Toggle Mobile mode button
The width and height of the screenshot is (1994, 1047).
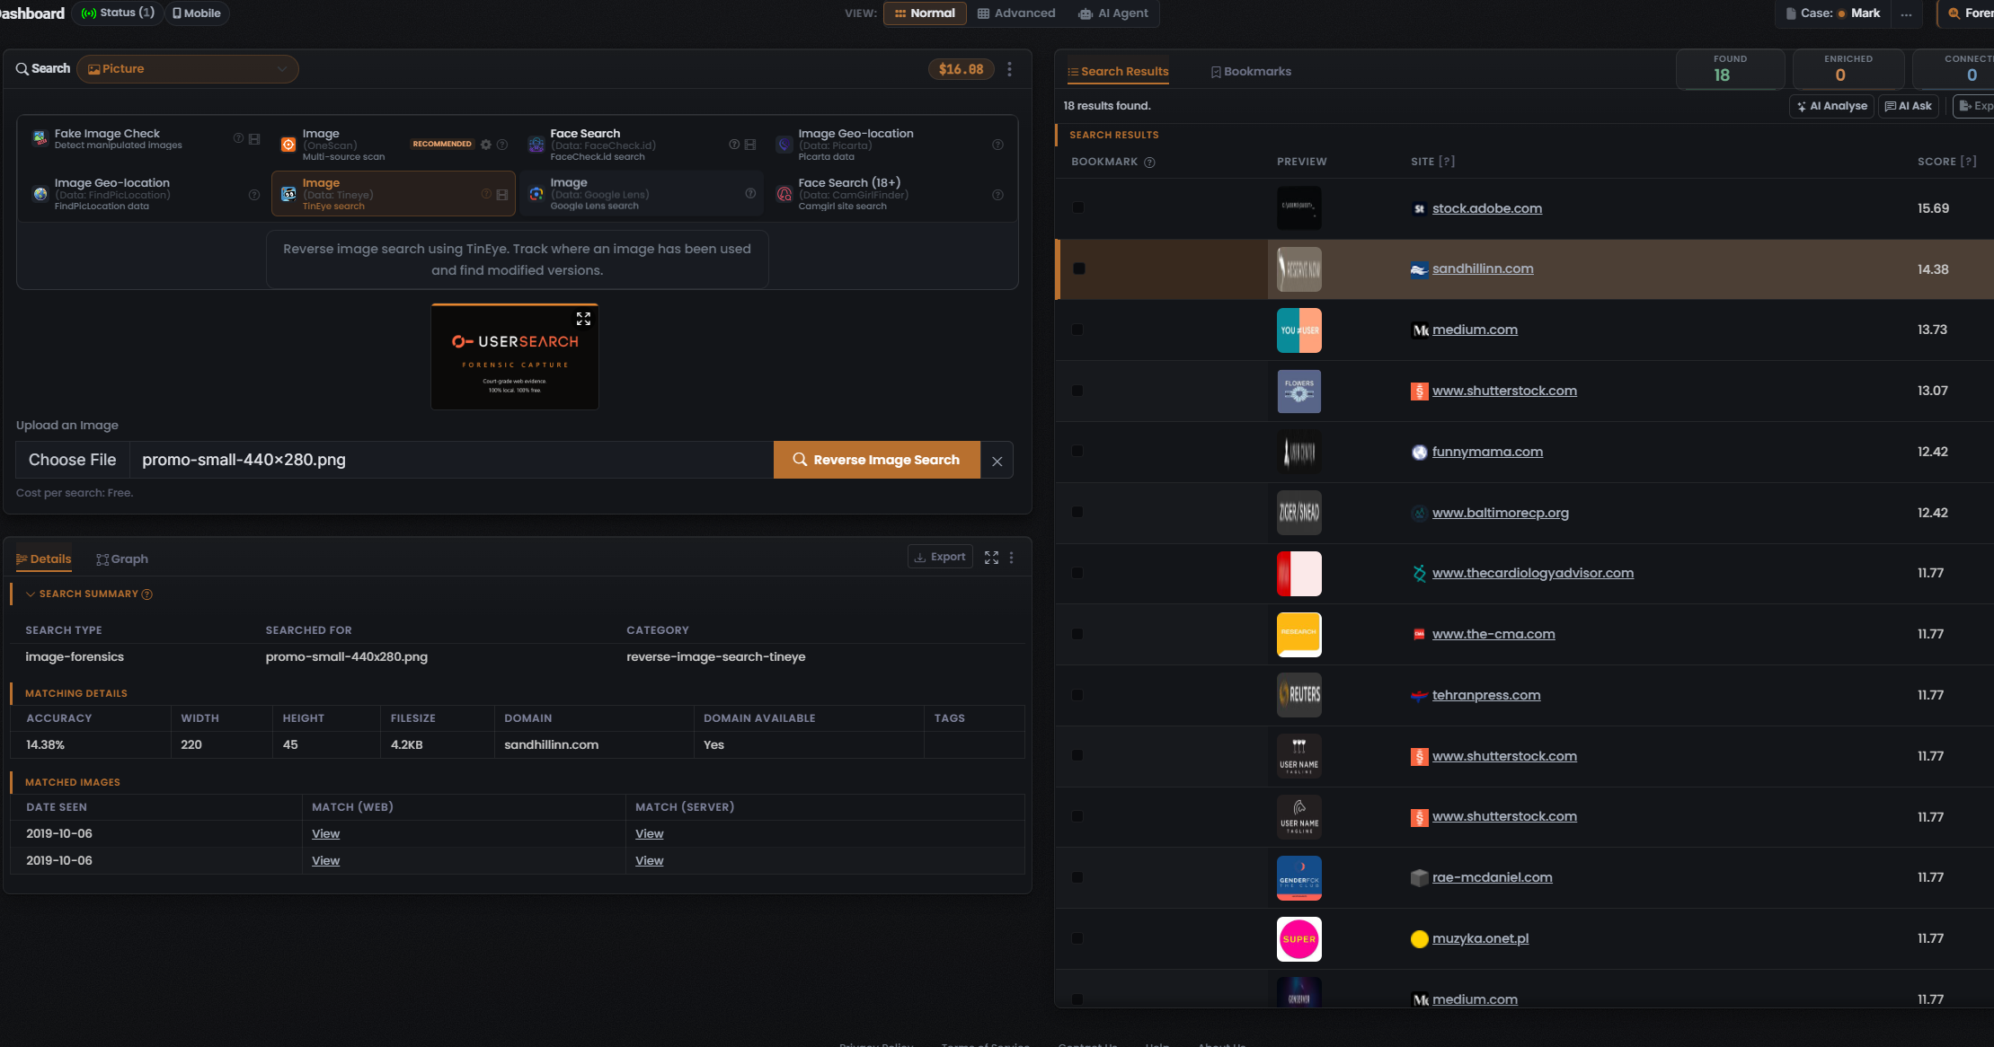(196, 13)
